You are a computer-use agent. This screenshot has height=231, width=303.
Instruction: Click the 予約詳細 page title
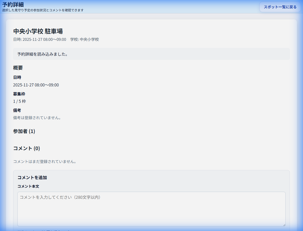tap(13, 5)
